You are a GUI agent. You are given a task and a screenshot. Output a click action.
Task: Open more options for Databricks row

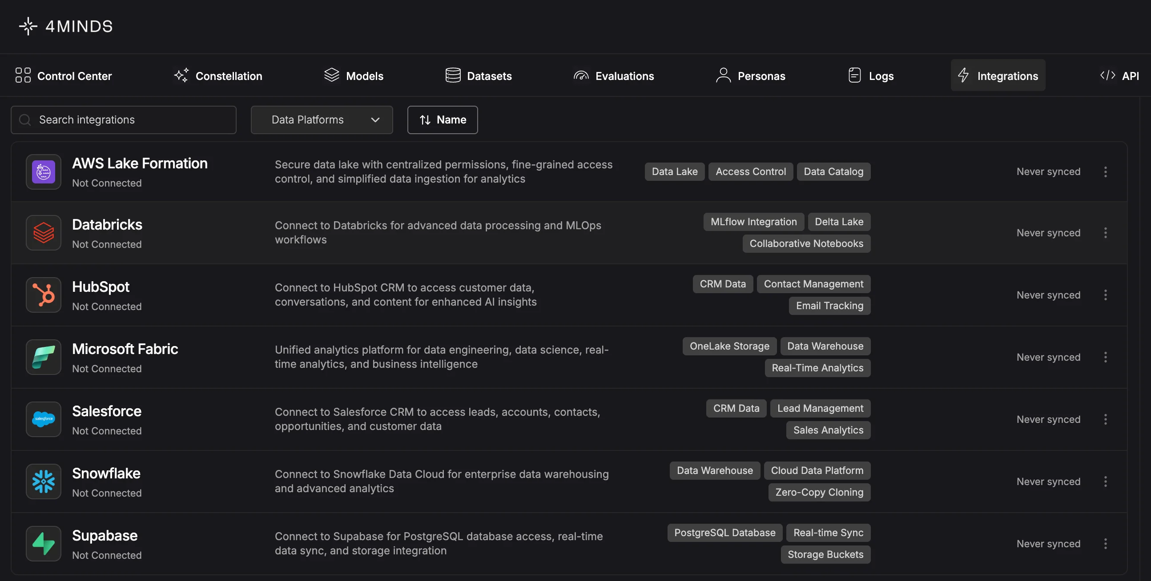click(x=1105, y=233)
